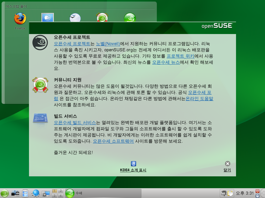The height and width of the screenshot is (198, 265).
Task: Click the clock showing 오후 3:31
Action: click(x=245, y=193)
